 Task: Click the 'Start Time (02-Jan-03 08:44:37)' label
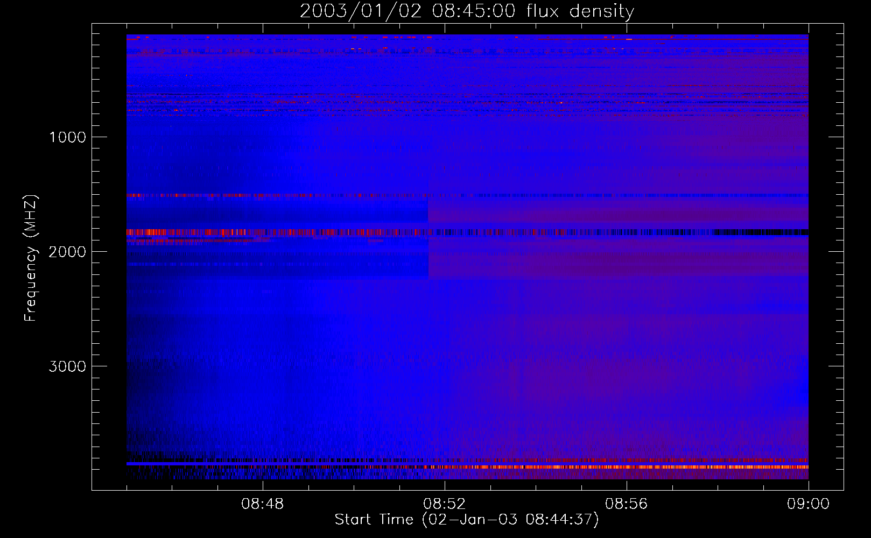pyautogui.click(x=467, y=520)
